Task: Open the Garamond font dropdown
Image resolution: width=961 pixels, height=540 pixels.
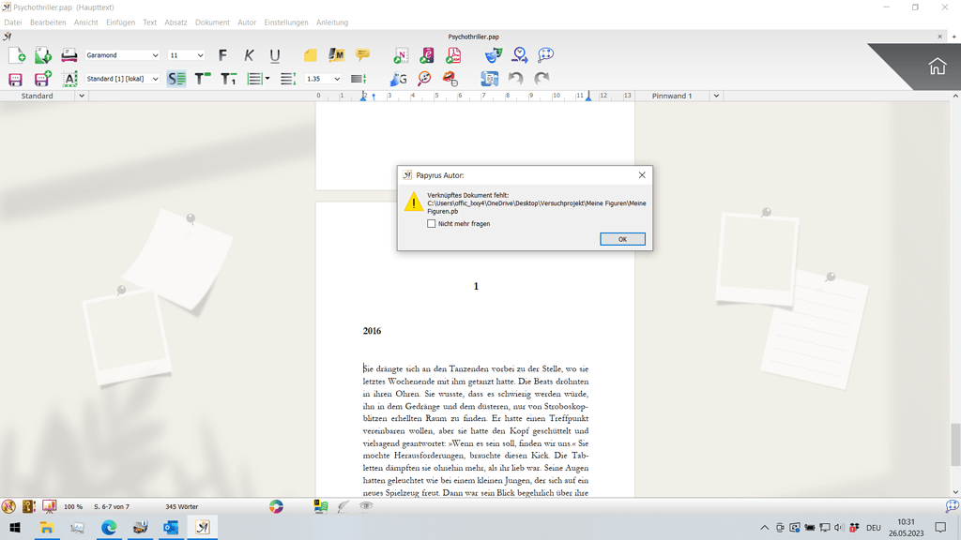Action: coord(155,55)
